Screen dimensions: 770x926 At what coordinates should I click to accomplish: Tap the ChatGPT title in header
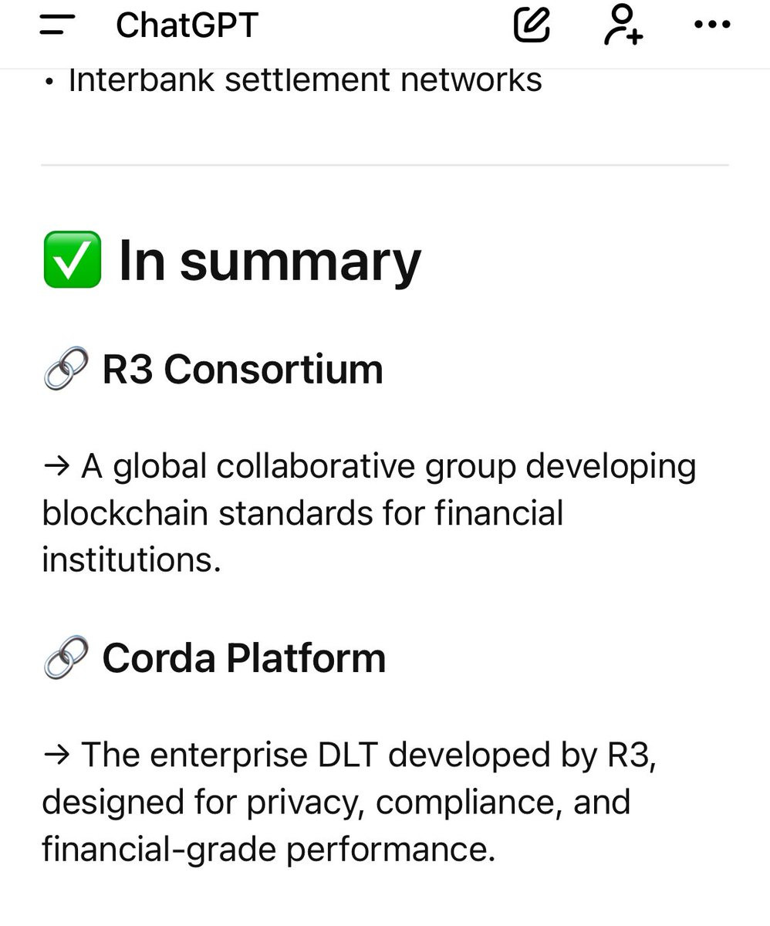[x=187, y=25]
